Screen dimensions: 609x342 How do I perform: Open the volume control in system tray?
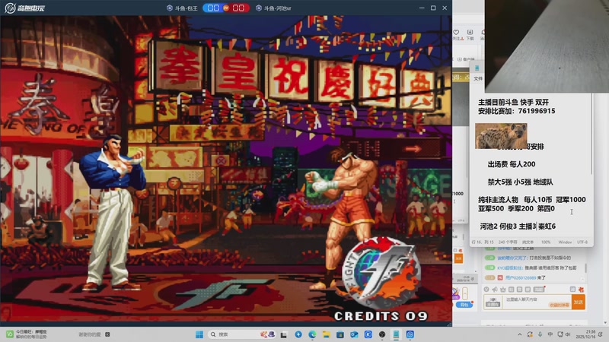tap(568, 334)
